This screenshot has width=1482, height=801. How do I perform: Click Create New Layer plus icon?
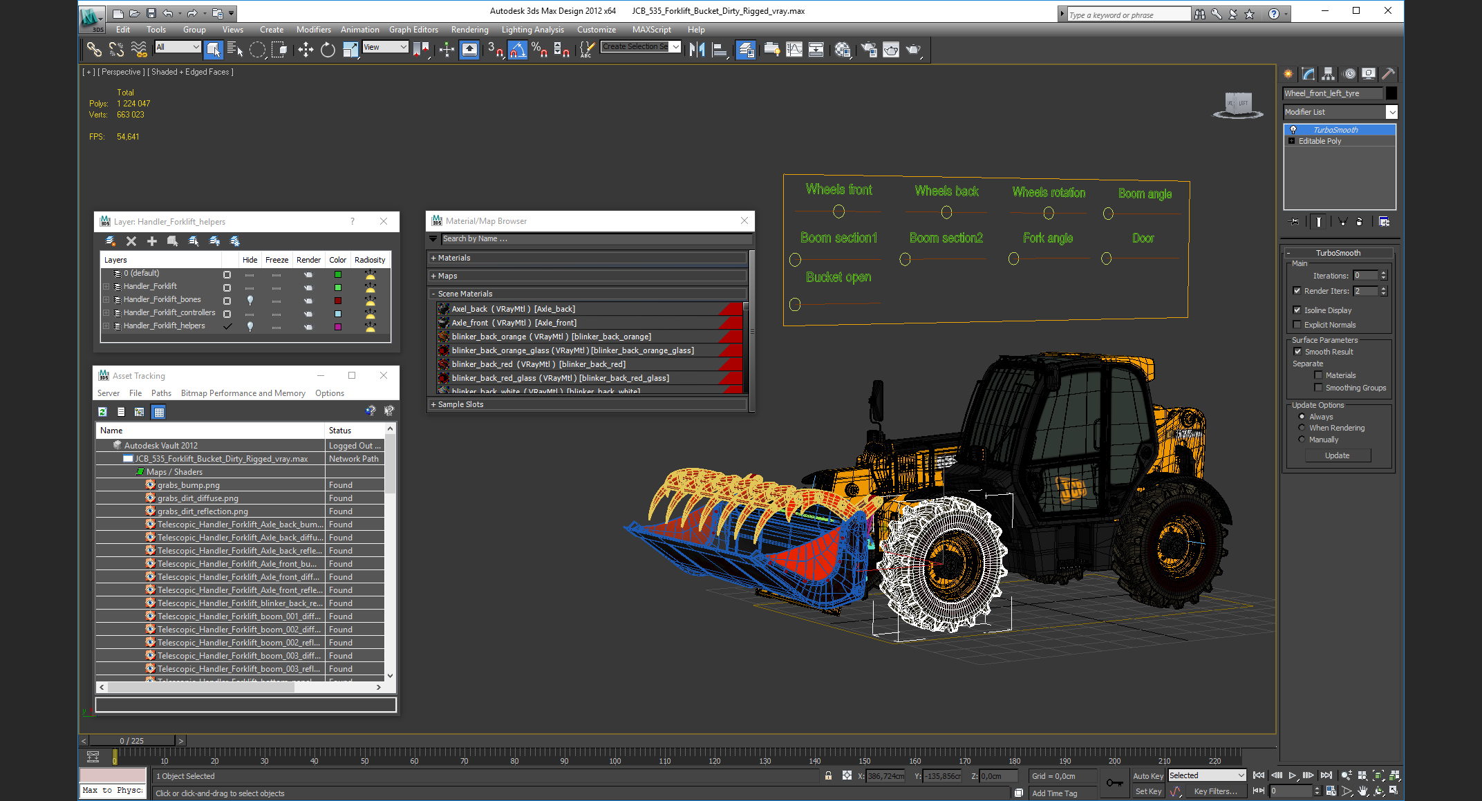152,241
